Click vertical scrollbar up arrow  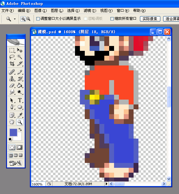(169, 39)
